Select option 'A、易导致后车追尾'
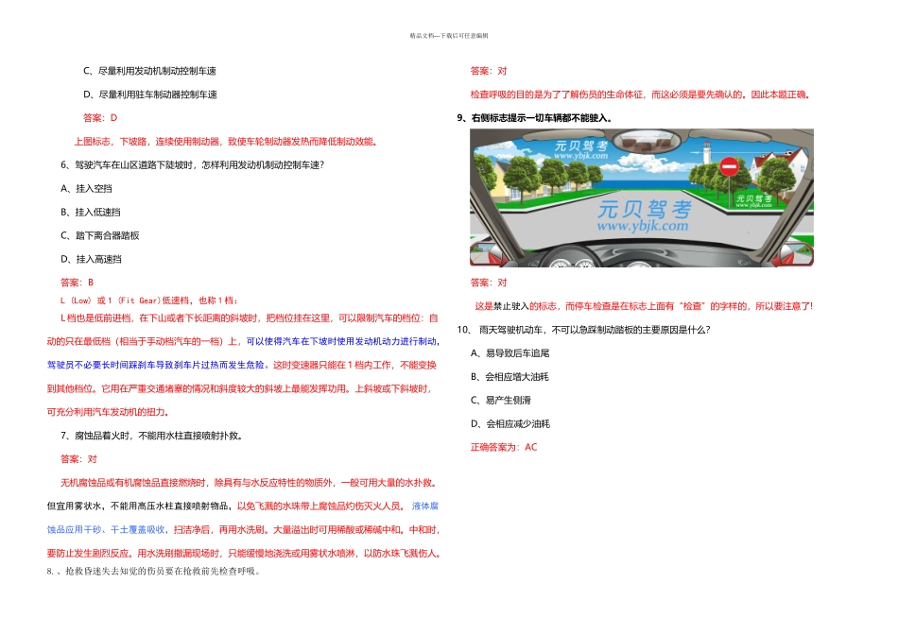Screen dimensions: 898x635 point(509,353)
